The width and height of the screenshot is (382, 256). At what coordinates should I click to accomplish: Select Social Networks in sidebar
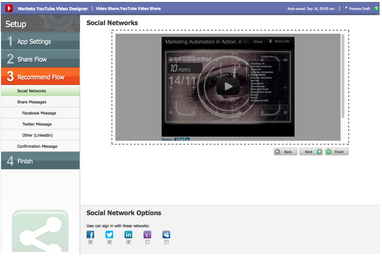pyautogui.click(x=40, y=91)
